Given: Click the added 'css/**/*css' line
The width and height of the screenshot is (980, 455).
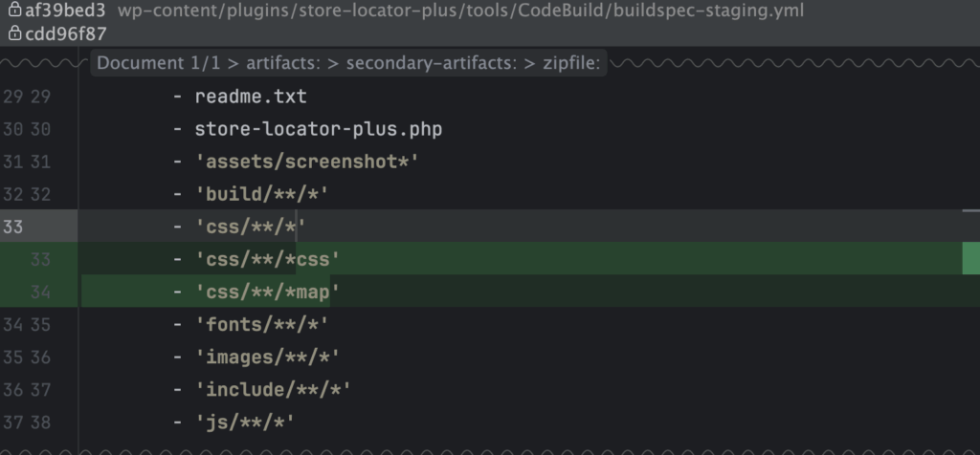Looking at the screenshot, I should [268, 259].
